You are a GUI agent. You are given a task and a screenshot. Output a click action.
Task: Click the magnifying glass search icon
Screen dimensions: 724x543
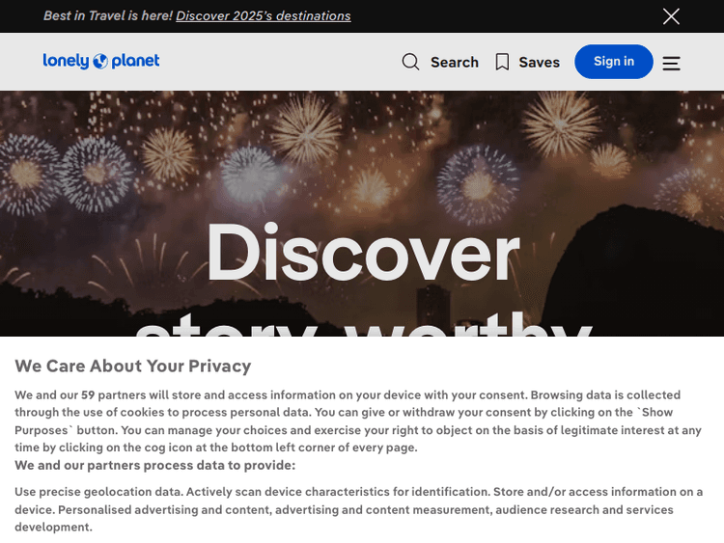pyautogui.click(x=410, y=62)
